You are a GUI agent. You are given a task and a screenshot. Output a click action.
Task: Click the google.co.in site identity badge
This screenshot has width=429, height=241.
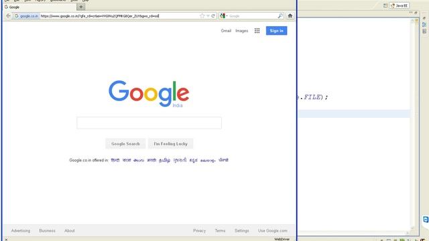click(27, 16)
